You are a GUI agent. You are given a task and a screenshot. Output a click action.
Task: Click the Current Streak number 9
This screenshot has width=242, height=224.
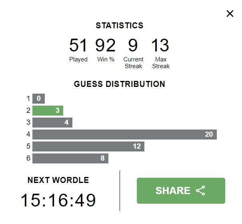(x=133, y=45)
